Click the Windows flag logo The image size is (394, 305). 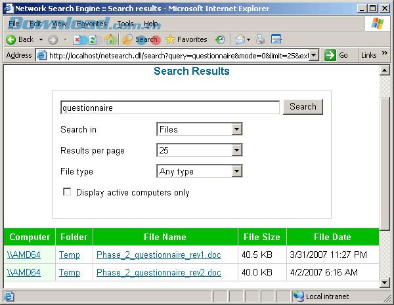[x=378, y=24]
